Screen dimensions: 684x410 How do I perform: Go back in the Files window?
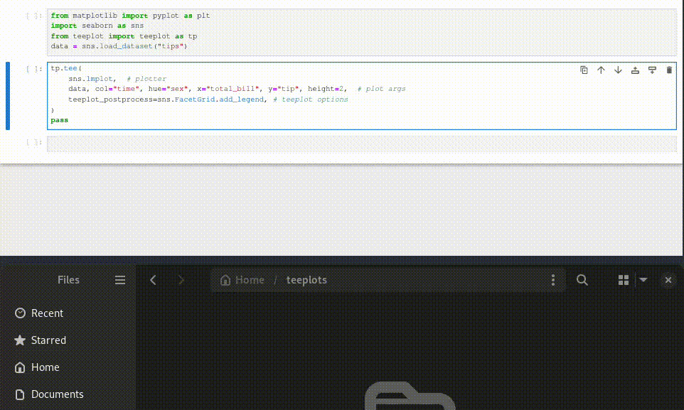[x=153, y=280]
